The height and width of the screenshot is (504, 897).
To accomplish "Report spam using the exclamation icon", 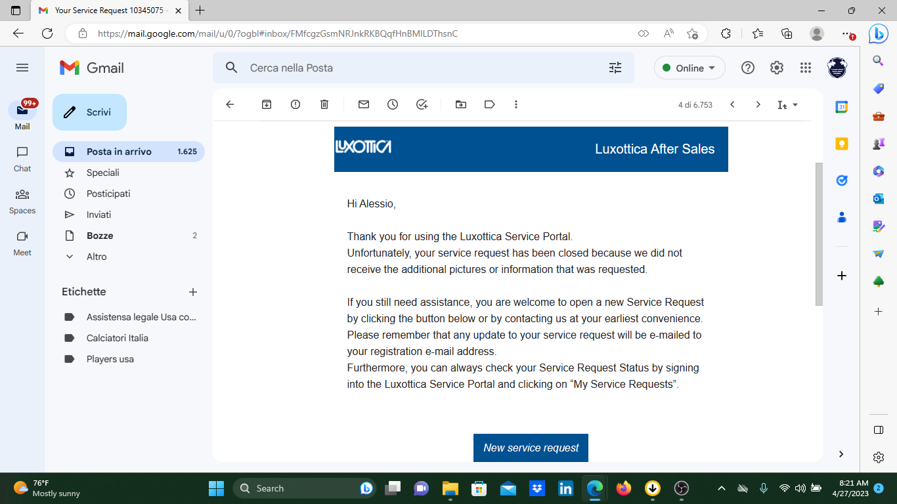I will coord(295,104).
